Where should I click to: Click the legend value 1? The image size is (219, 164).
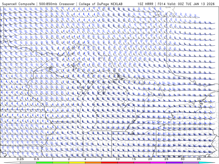(53, 159)
